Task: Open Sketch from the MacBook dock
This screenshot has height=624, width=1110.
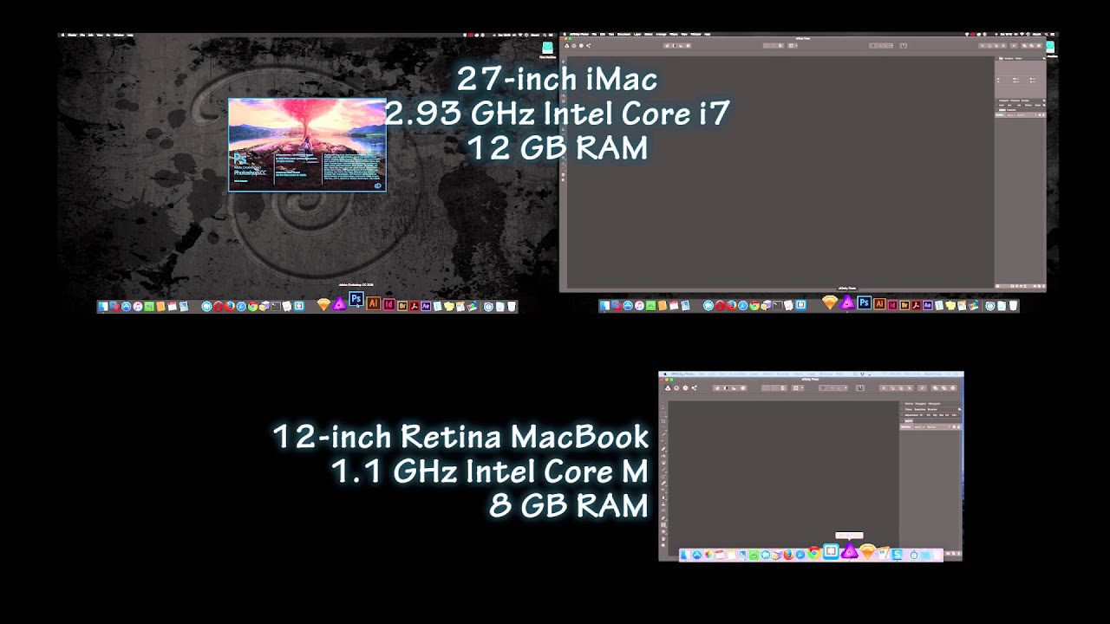Action: coord(868,552)
